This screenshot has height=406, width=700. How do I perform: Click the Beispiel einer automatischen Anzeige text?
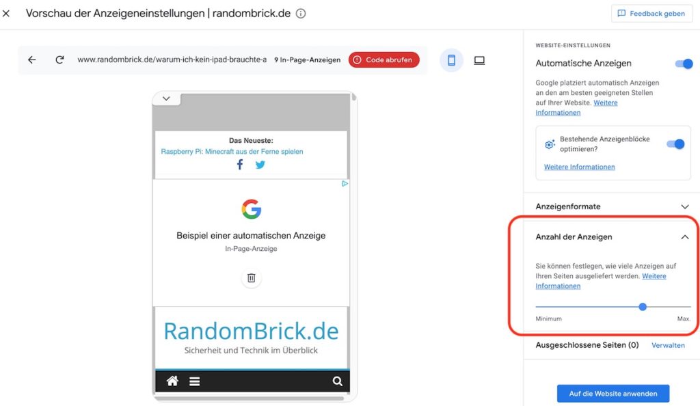[251, 236]
